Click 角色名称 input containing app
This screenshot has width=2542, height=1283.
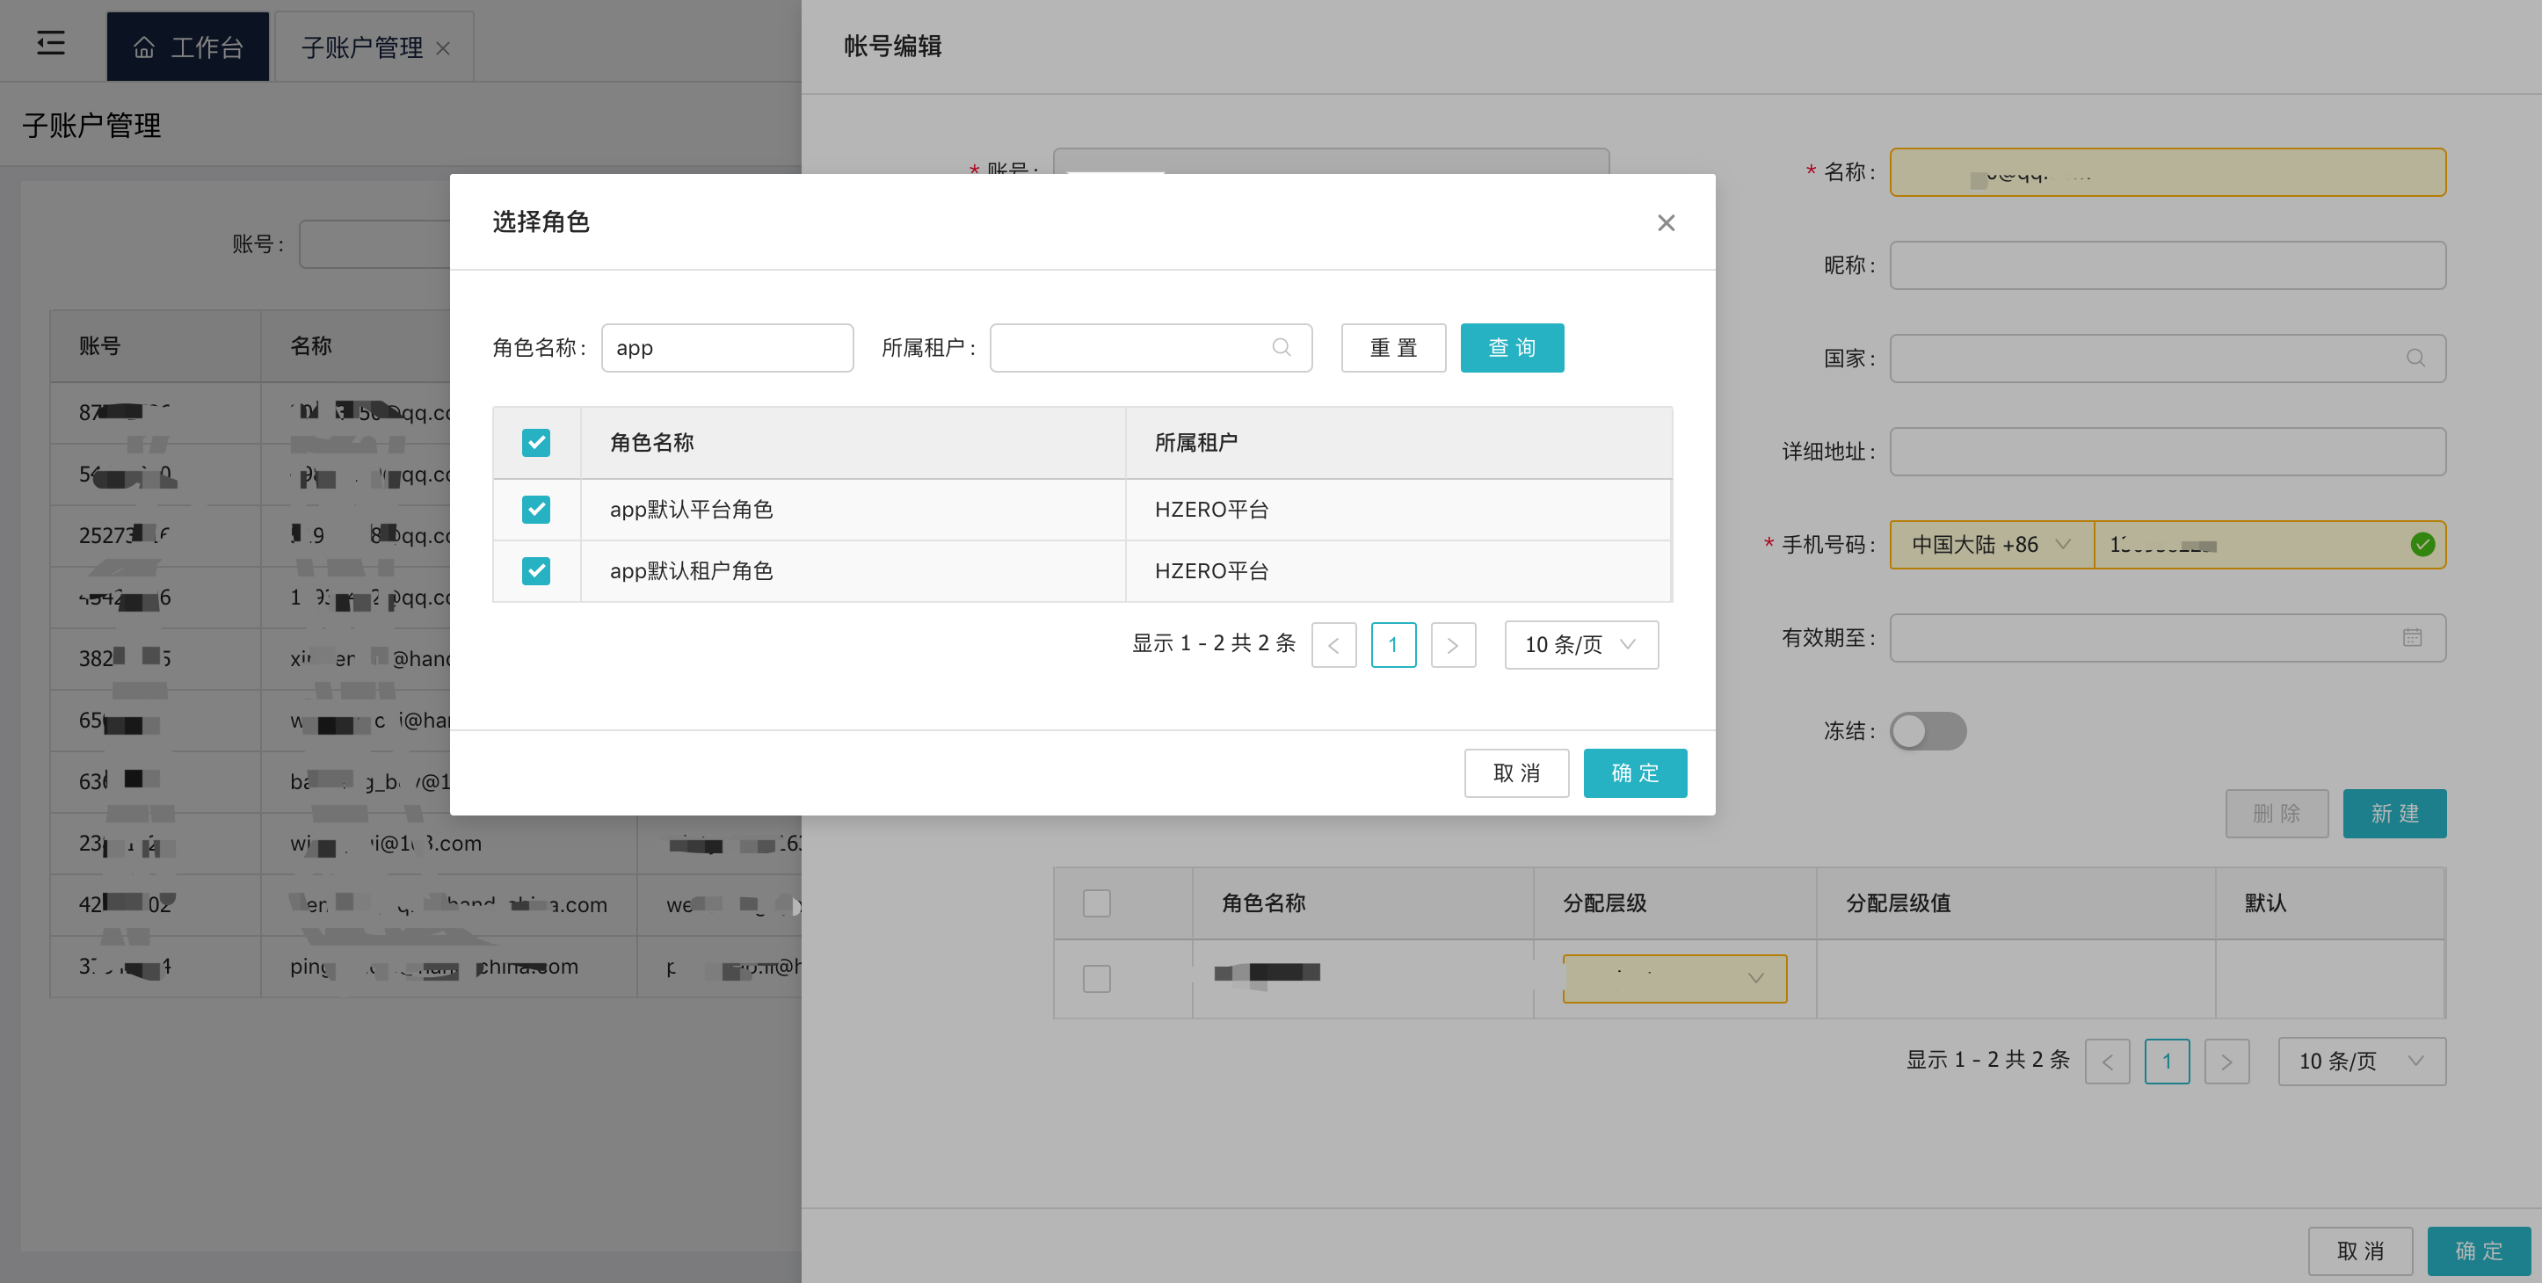point(727,347)
